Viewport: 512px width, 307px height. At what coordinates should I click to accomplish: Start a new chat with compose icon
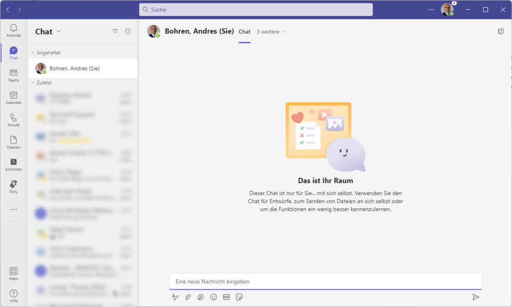tap(128, 31)
